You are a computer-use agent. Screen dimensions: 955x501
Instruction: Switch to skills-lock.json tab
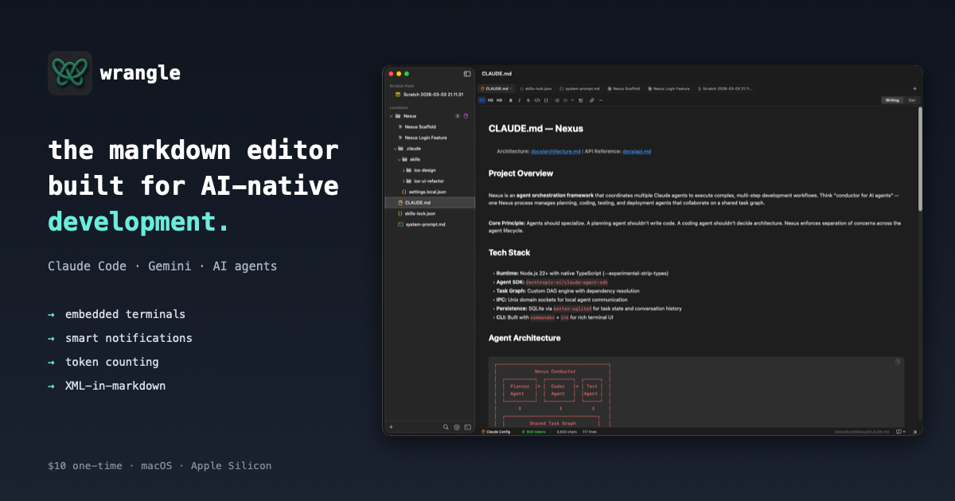536,88
